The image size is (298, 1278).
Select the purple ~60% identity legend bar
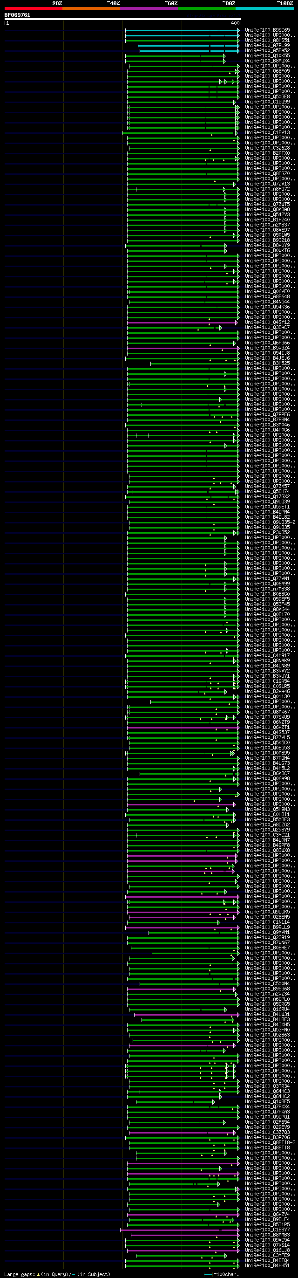149,8
